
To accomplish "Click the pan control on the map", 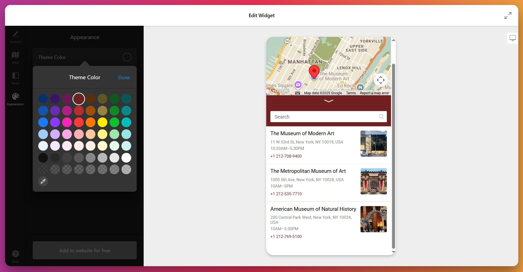I will pyautogui.click(x=380, y=80).
